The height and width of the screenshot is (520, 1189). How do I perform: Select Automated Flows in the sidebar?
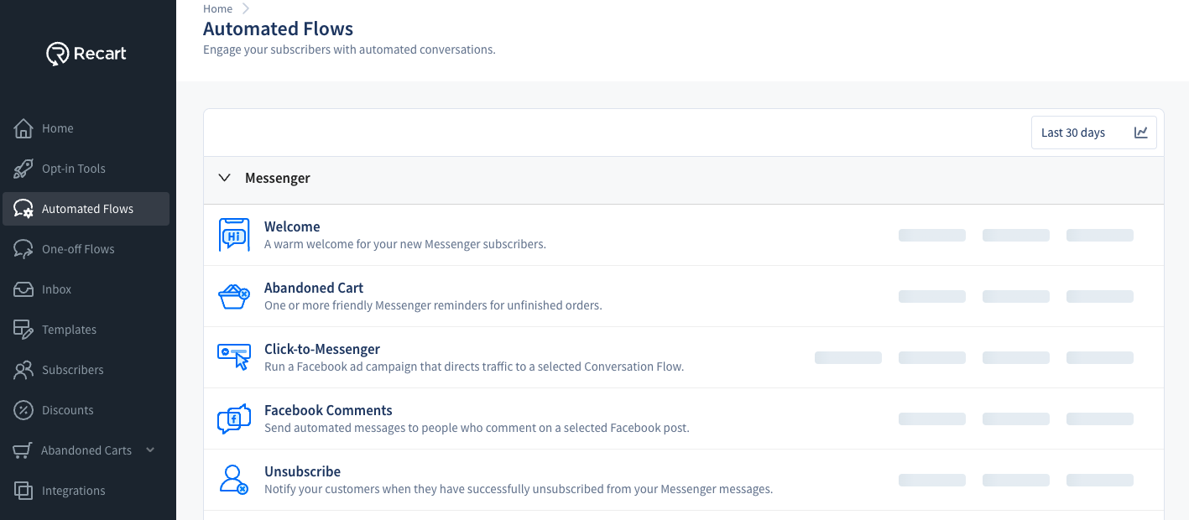point(87,209)
